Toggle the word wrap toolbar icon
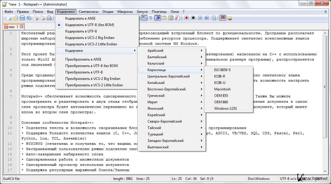The image size is (331, 184). pyautogui.click(x=144, y=18)
